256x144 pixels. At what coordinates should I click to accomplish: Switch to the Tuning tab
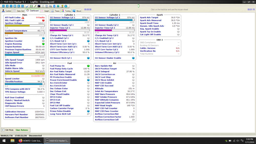pyautogui.click(x=66, y=11)
